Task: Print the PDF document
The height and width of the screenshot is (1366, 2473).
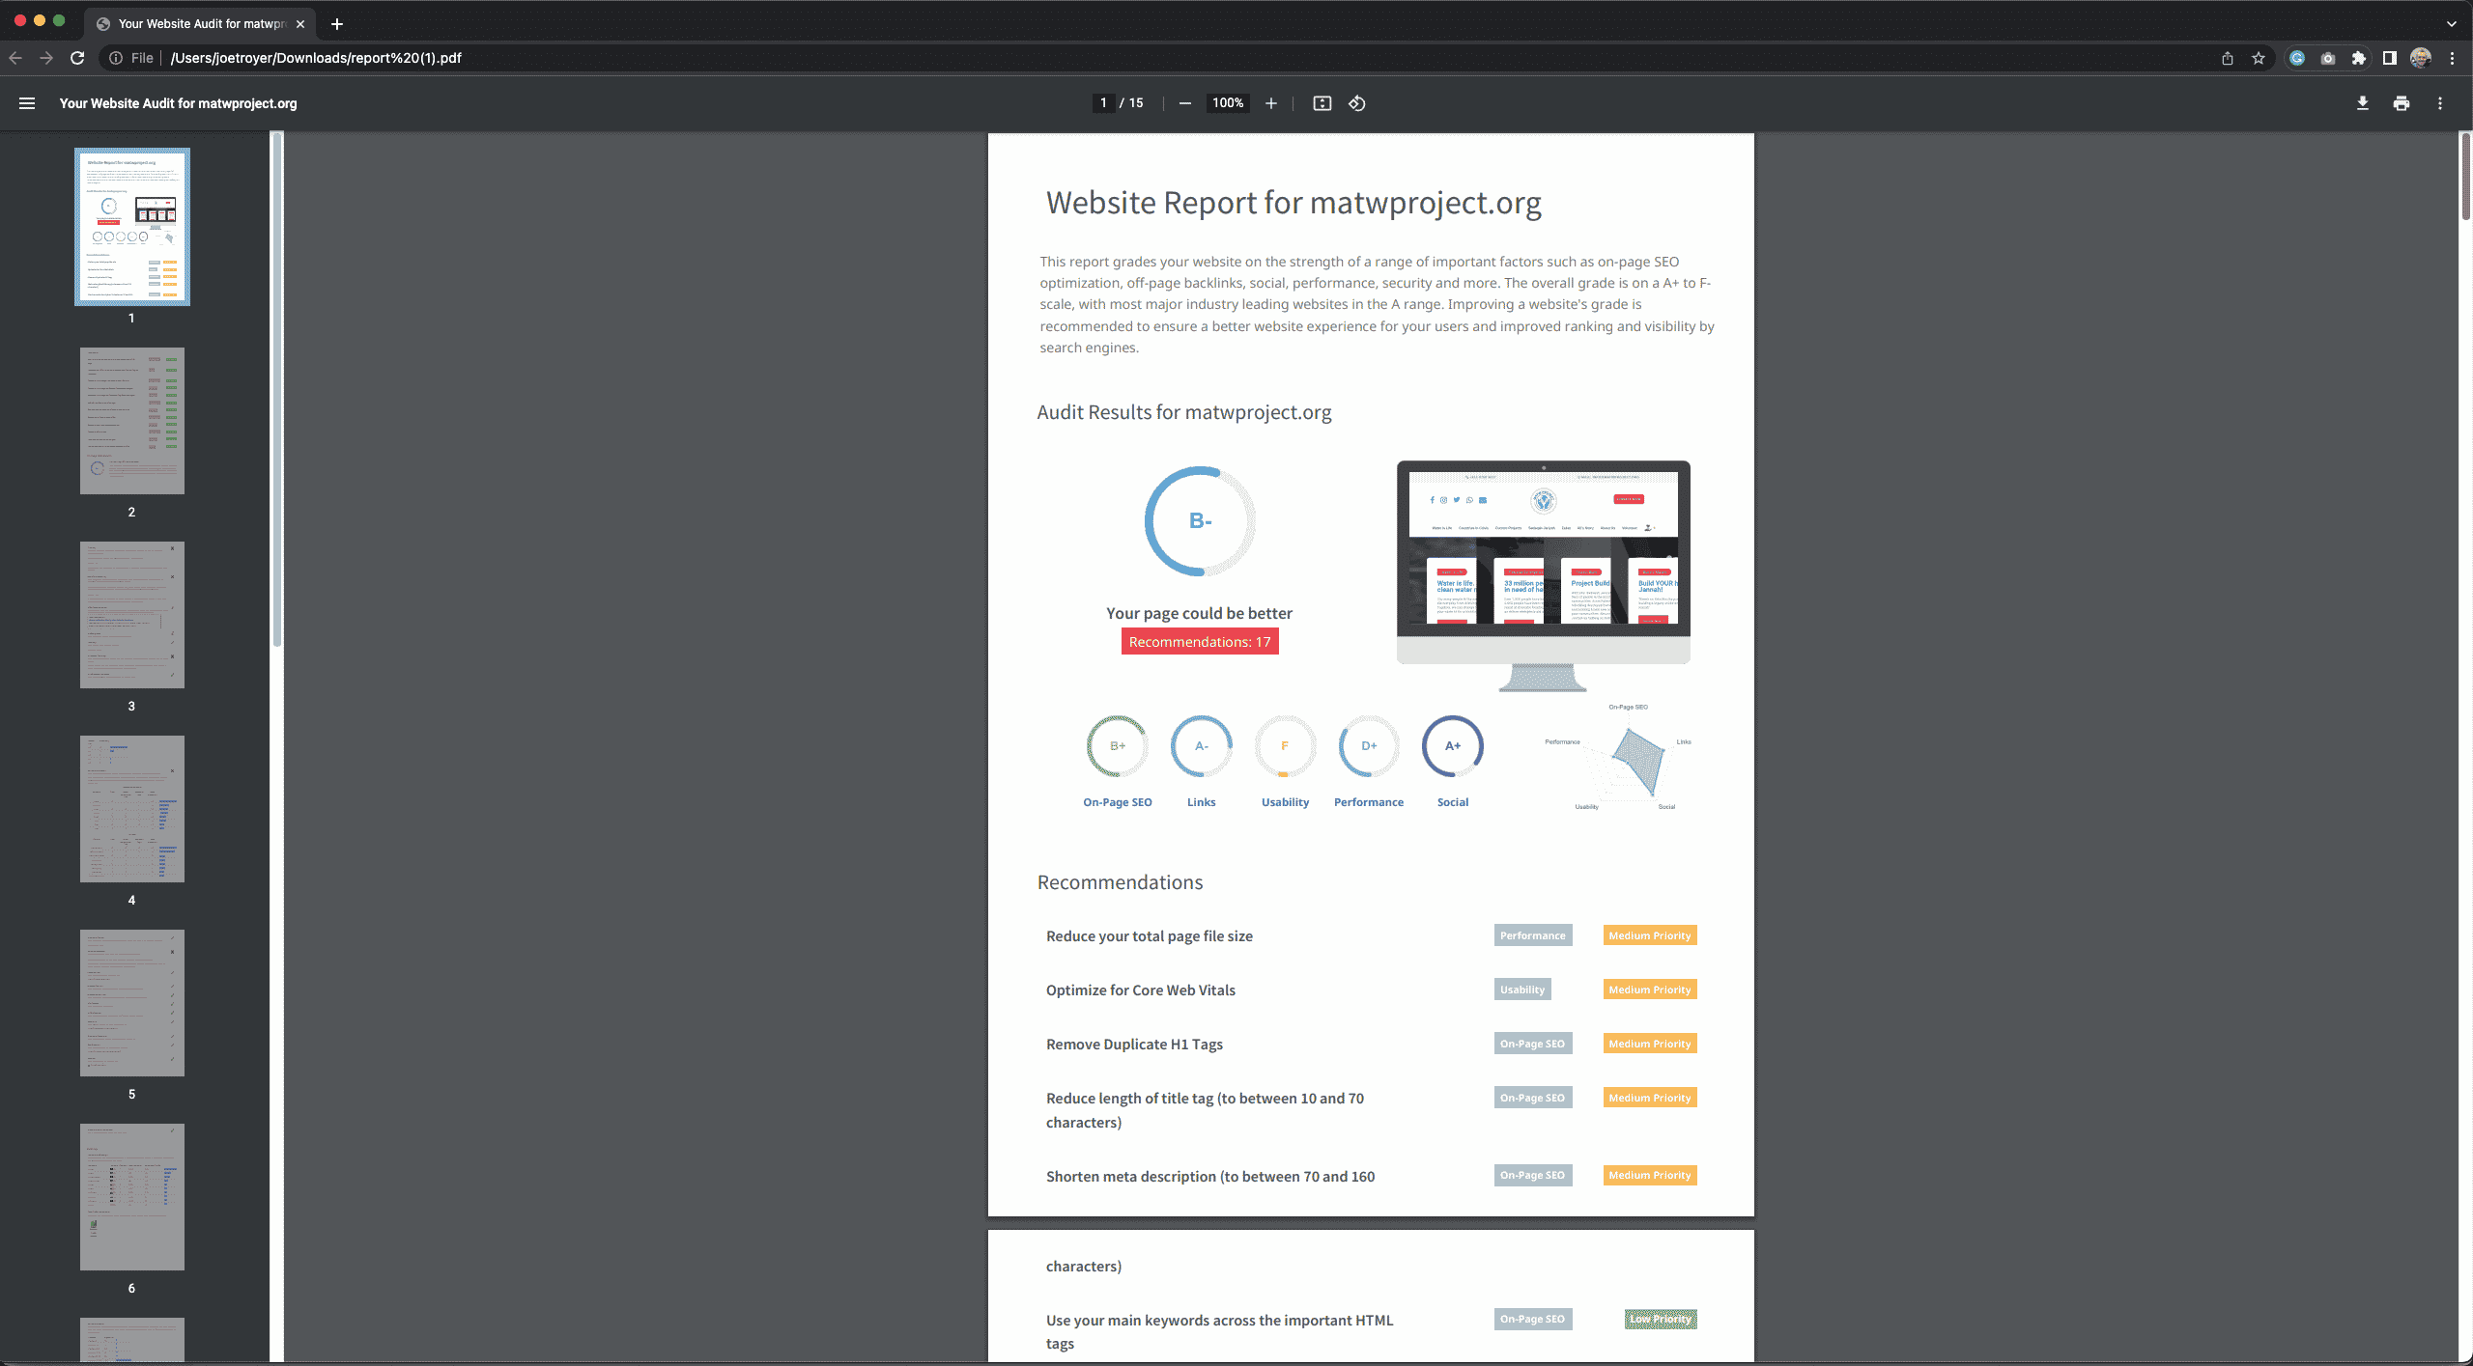Action: 2402,103
